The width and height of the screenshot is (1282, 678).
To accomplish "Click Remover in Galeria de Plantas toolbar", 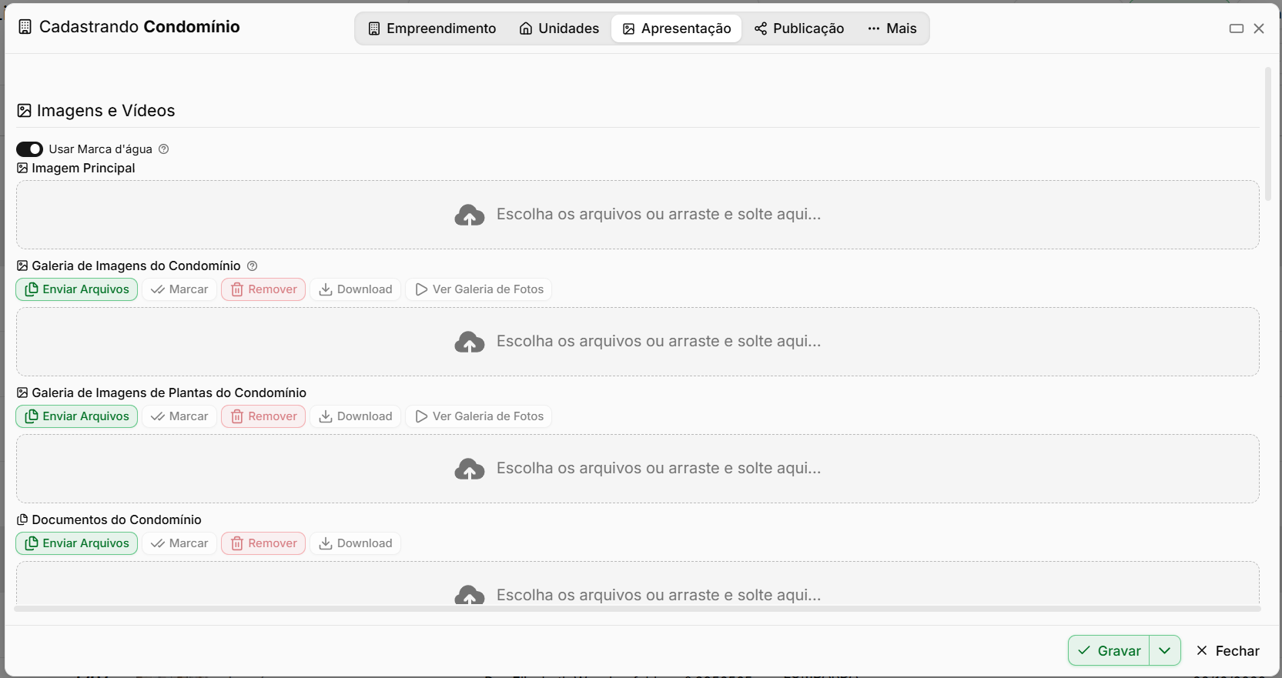I will point(263,416).
